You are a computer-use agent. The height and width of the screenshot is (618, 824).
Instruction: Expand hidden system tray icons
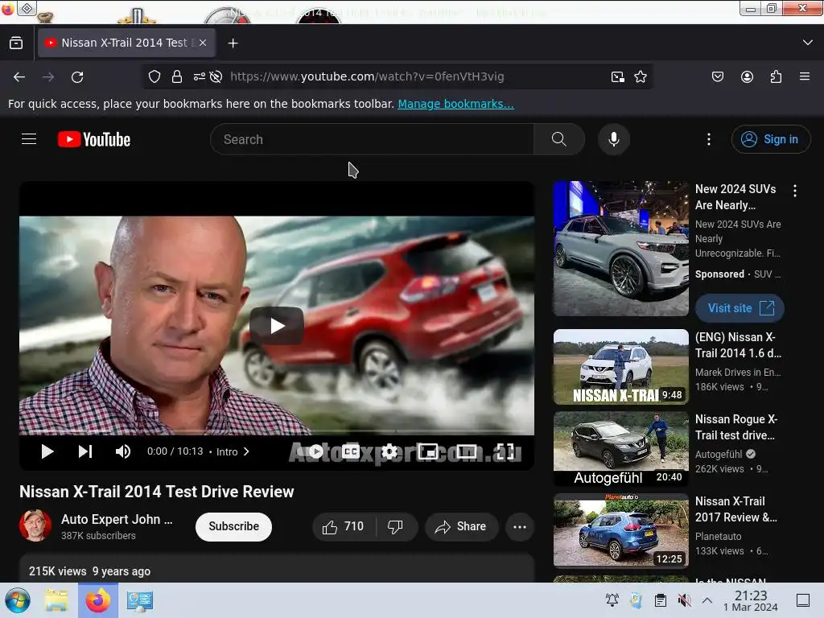[707, 600]
